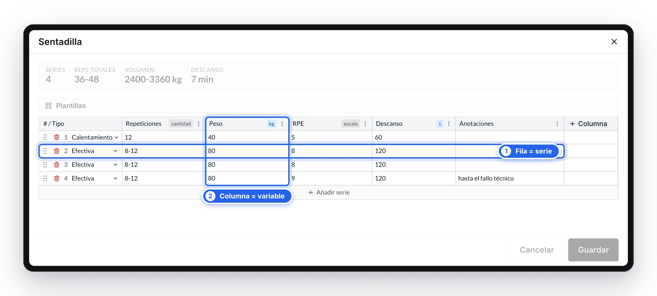Change the s unit of Descanso
Image resolution: width=657 pixels, height=296 pixels.
click(x=440, y=124)
